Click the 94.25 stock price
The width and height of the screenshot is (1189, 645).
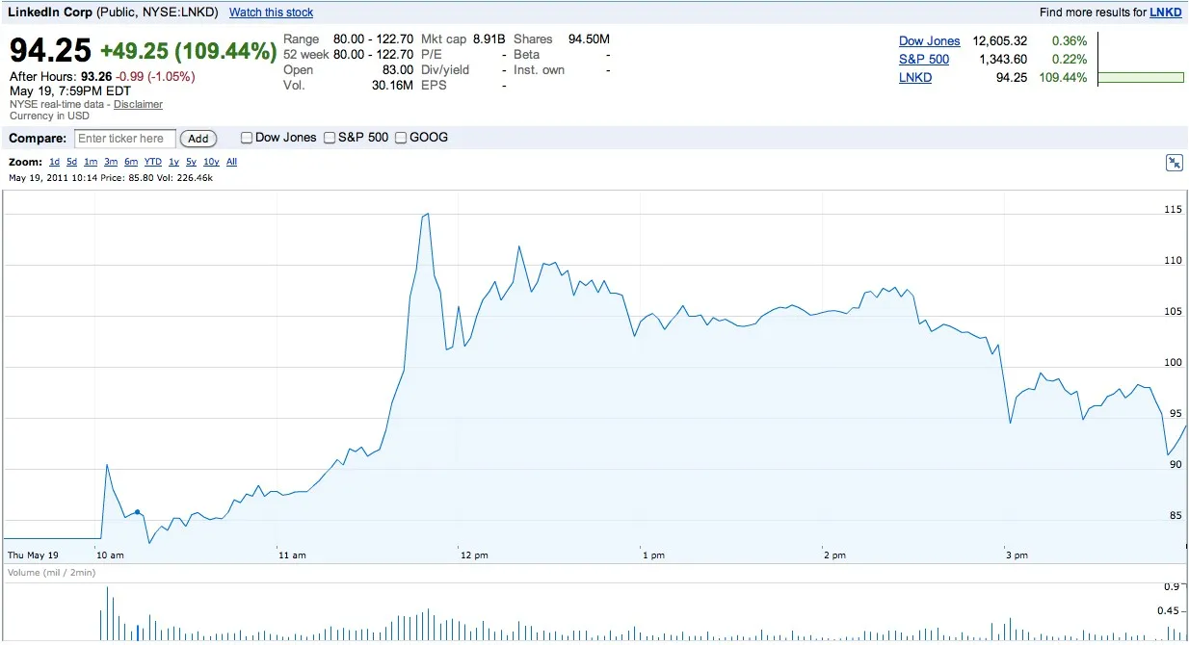[50, 50]
